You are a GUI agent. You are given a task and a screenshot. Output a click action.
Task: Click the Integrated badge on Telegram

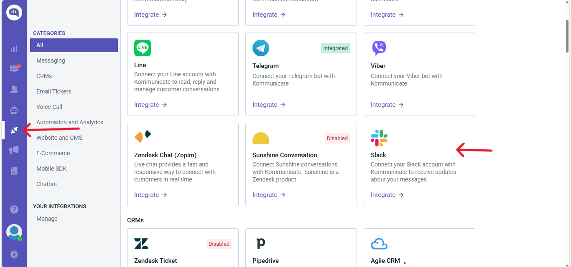click(x=335, y=48)
